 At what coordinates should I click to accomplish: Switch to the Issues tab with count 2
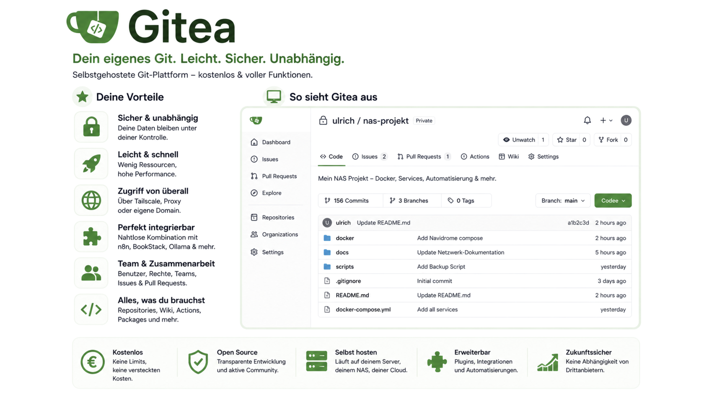pos(370,157)
